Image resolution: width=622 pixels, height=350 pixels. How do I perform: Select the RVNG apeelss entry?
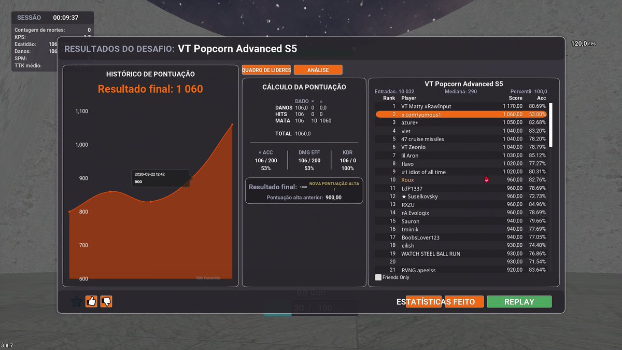pos(460,270)
